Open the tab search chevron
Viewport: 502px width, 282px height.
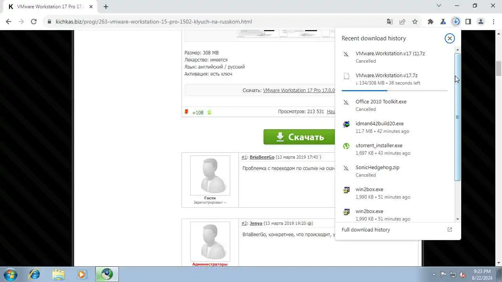pyautogui.click(x=439, y=5)
